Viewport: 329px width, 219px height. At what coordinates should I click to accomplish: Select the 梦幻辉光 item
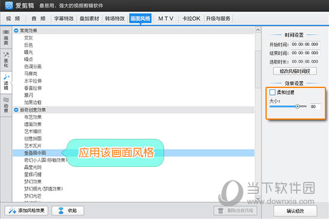coord(43,188)
